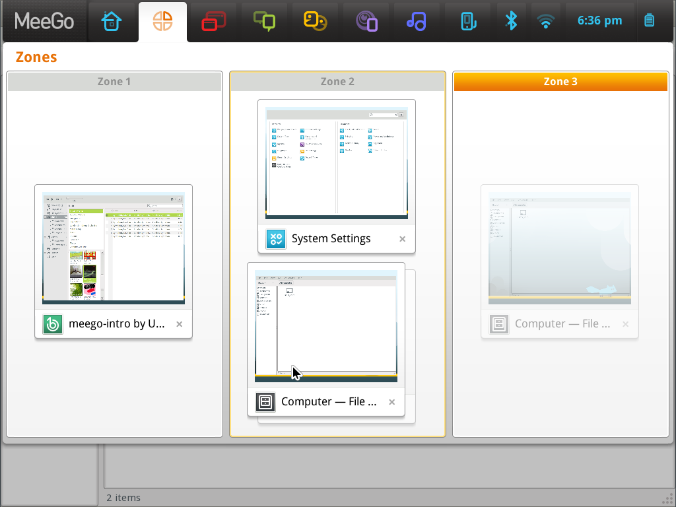Open the Media panel with music note
Viewport: 676px width, 507px height.
(x=417, y=20)
